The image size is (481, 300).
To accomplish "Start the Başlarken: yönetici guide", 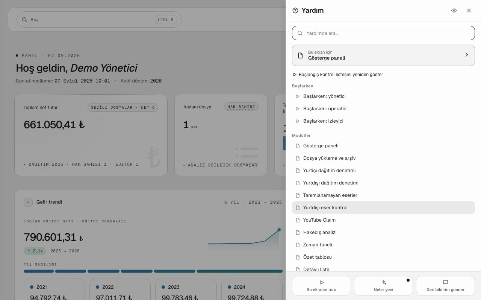I will tap(383, 96).
